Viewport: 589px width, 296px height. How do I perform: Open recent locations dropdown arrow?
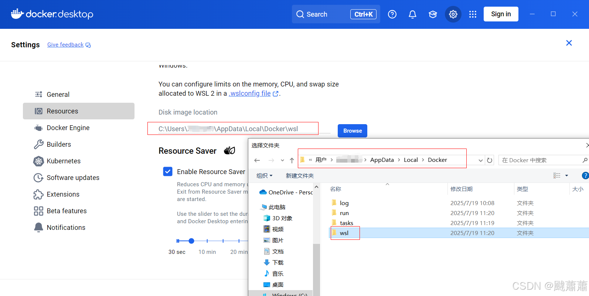(x=282, y=160)
